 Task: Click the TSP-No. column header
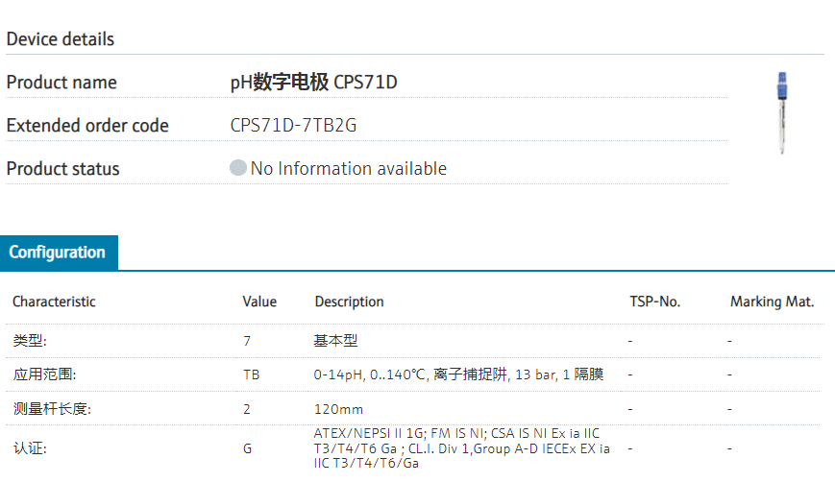click(x=653, y=302)
